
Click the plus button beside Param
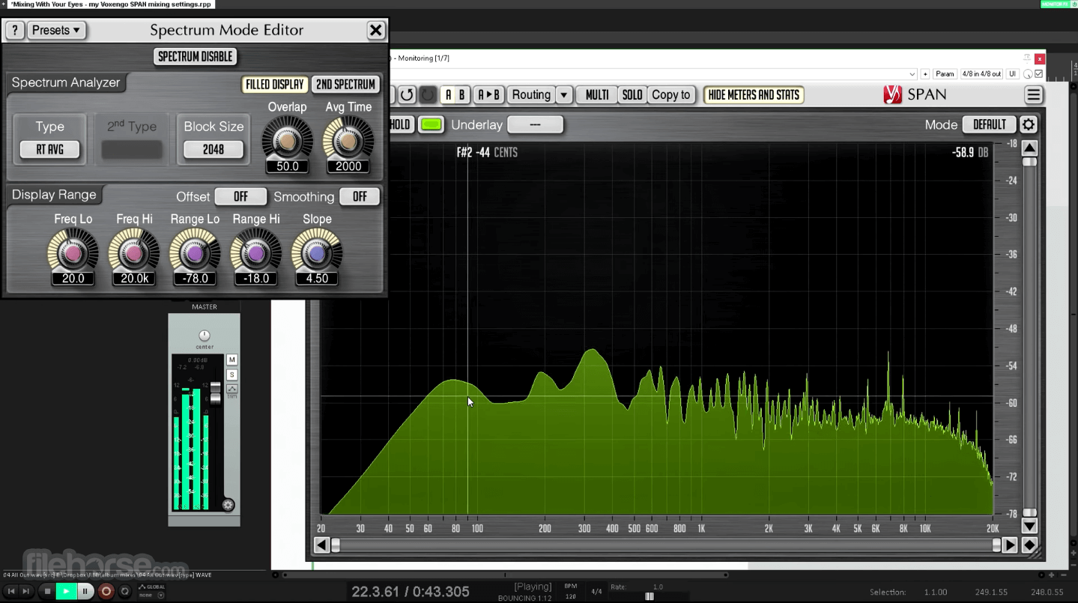[925, 74]
